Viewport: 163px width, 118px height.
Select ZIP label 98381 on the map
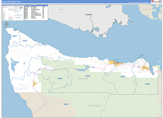(x=25, y=41)
